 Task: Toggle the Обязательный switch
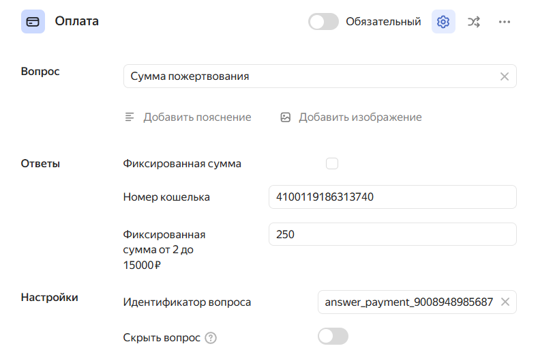[x=324, y=22]
